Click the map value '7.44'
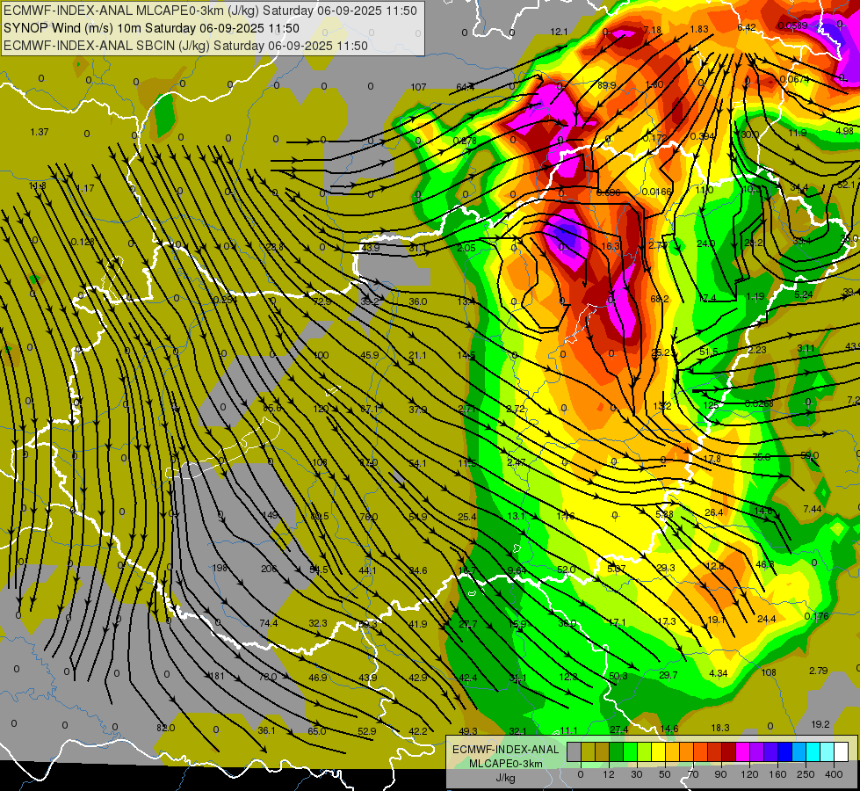 813,509
